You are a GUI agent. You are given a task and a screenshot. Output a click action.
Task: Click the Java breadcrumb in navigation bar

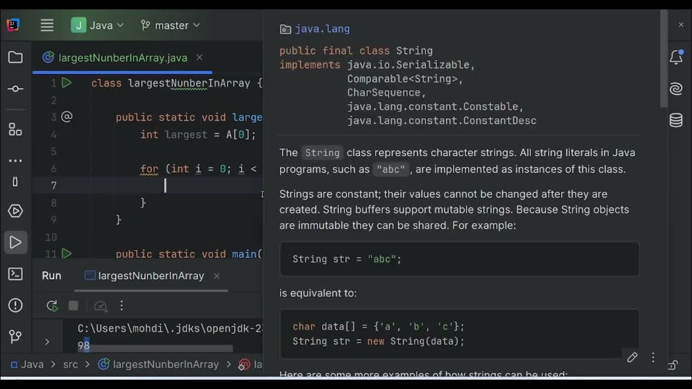[27, 365]
